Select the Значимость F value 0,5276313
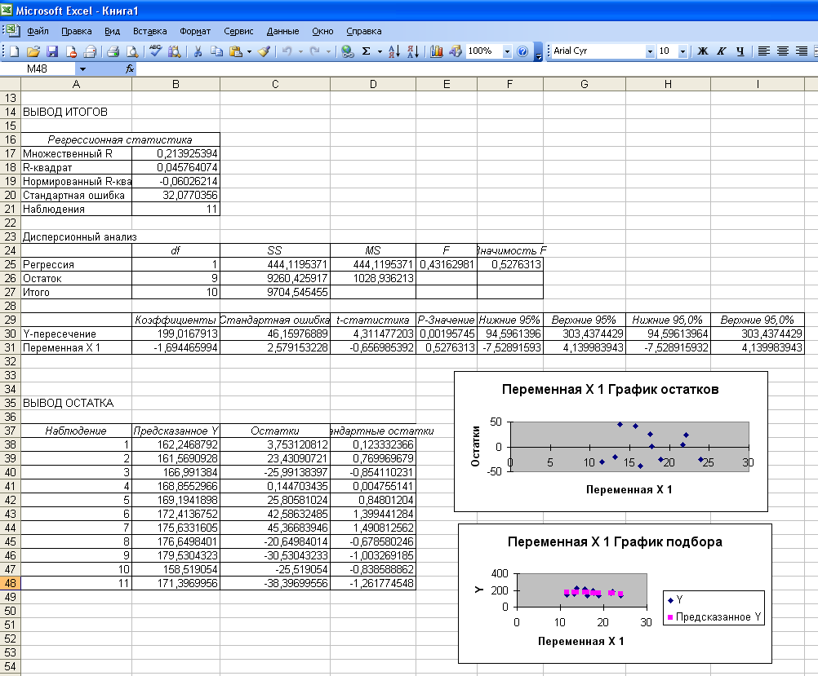Image resolution: width=818 pixels, height=676 pixels. tap(510, 264)
